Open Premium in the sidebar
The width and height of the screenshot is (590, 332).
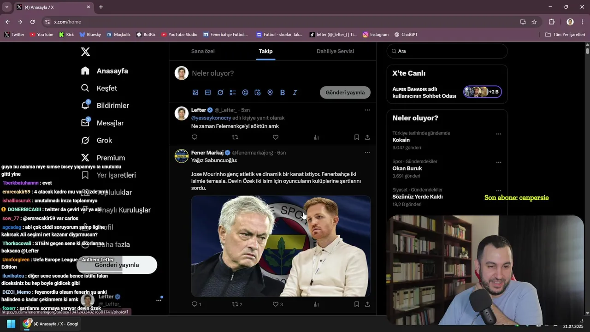103,158
